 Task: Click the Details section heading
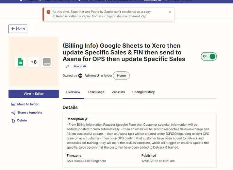[70, 107]
